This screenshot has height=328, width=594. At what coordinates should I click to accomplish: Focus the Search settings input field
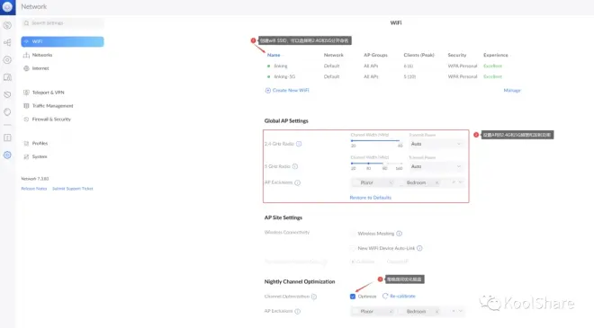click(62, 23)
